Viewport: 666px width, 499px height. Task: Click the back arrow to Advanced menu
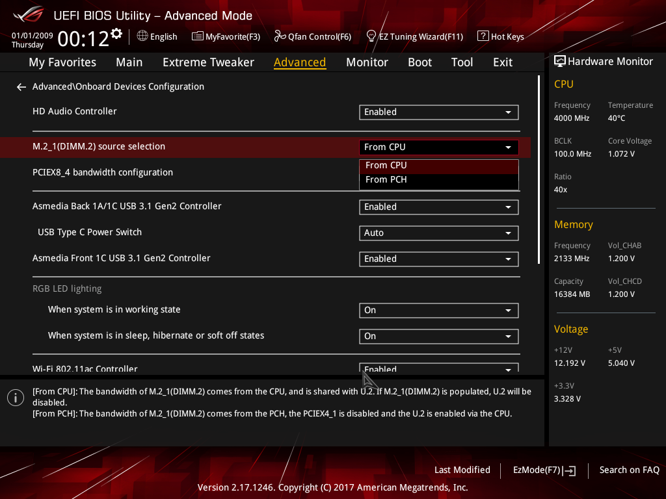click(x=21, y=87)
